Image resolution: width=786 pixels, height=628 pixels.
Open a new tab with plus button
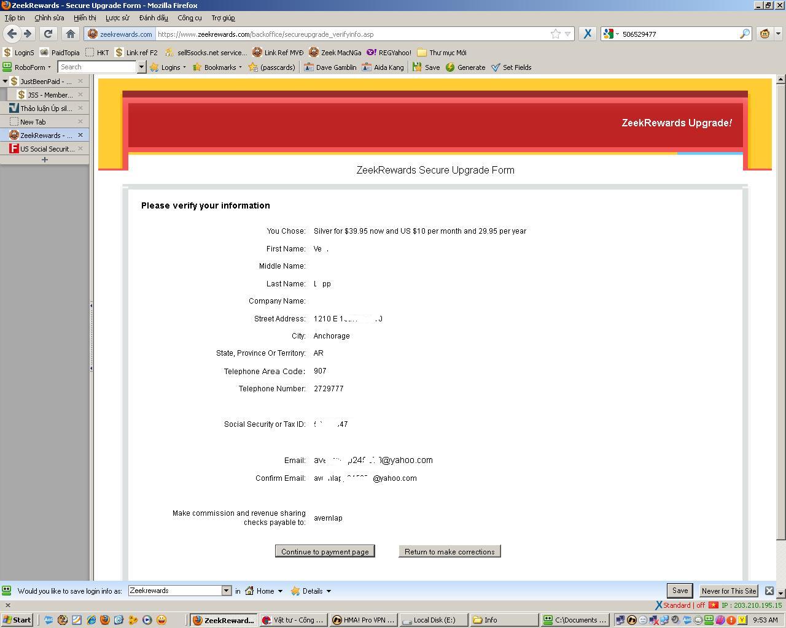(x=44, y=160)
